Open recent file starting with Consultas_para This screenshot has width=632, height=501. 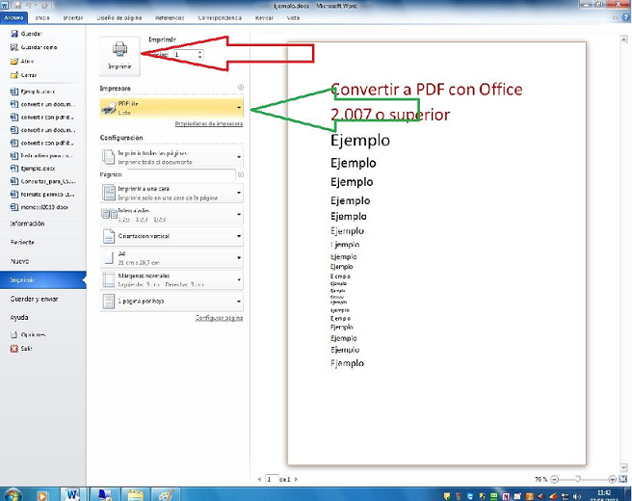[48, 181]
